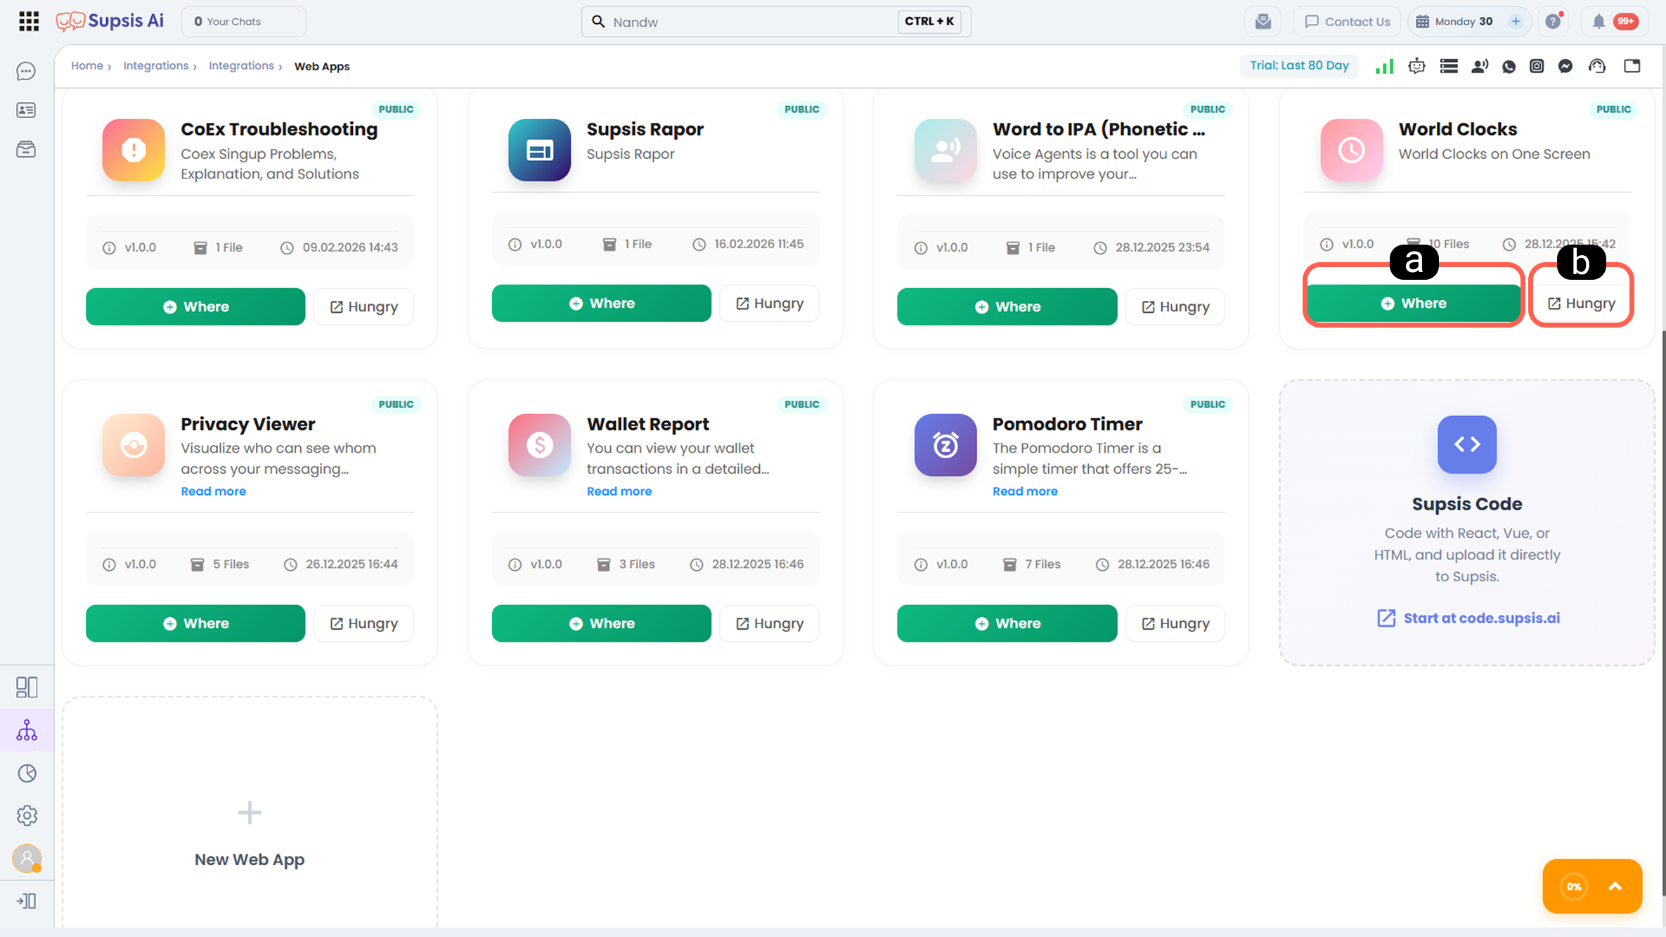This screenshot has height=937, width=1666.
Task: Click the page vertical scrollbar
Action: pyautogui.click(x=1662, y=612)
